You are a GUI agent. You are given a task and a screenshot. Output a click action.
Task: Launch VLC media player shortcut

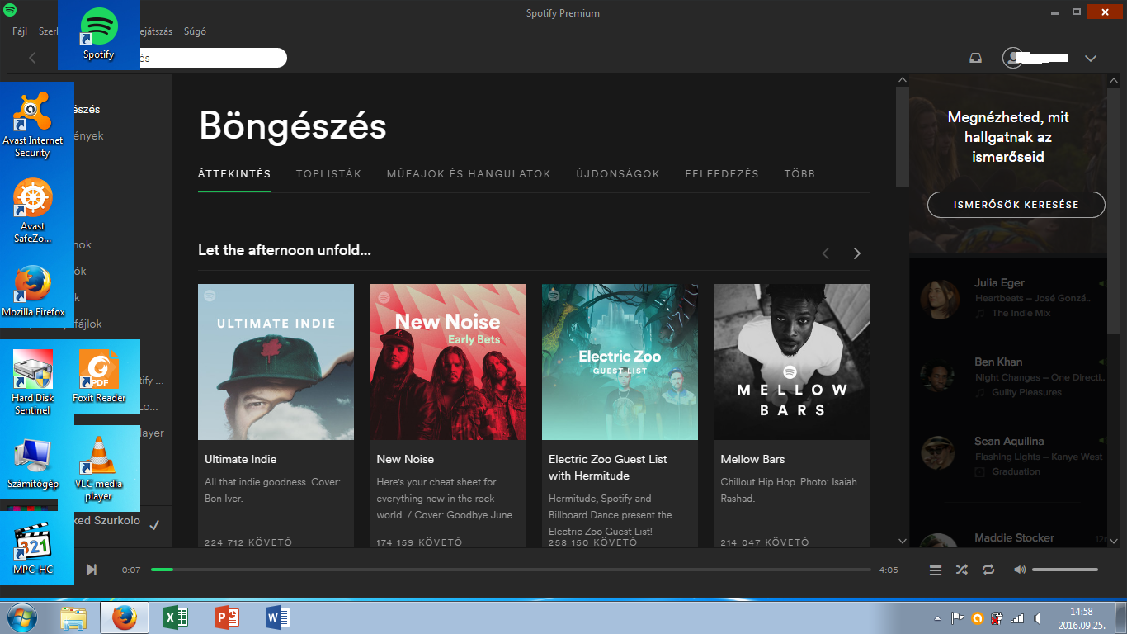(98, 468)
